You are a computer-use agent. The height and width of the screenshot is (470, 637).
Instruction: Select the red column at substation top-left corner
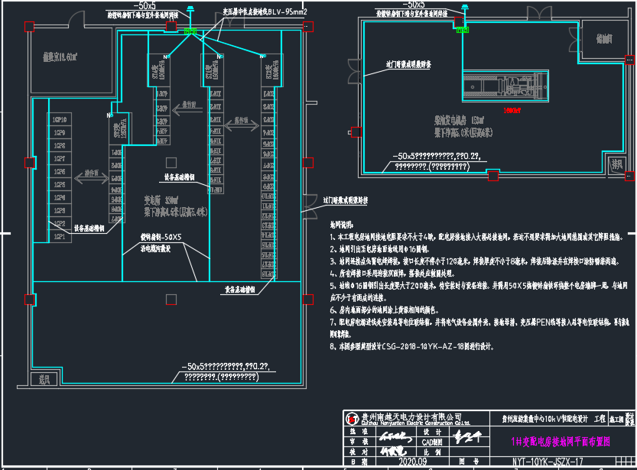pyautogui.click(x=29, y=27)
